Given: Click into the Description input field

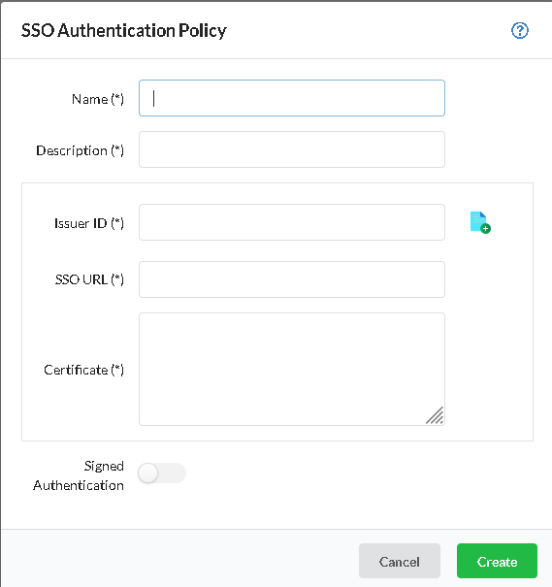Looking at the screenshot, I should 292,149.
